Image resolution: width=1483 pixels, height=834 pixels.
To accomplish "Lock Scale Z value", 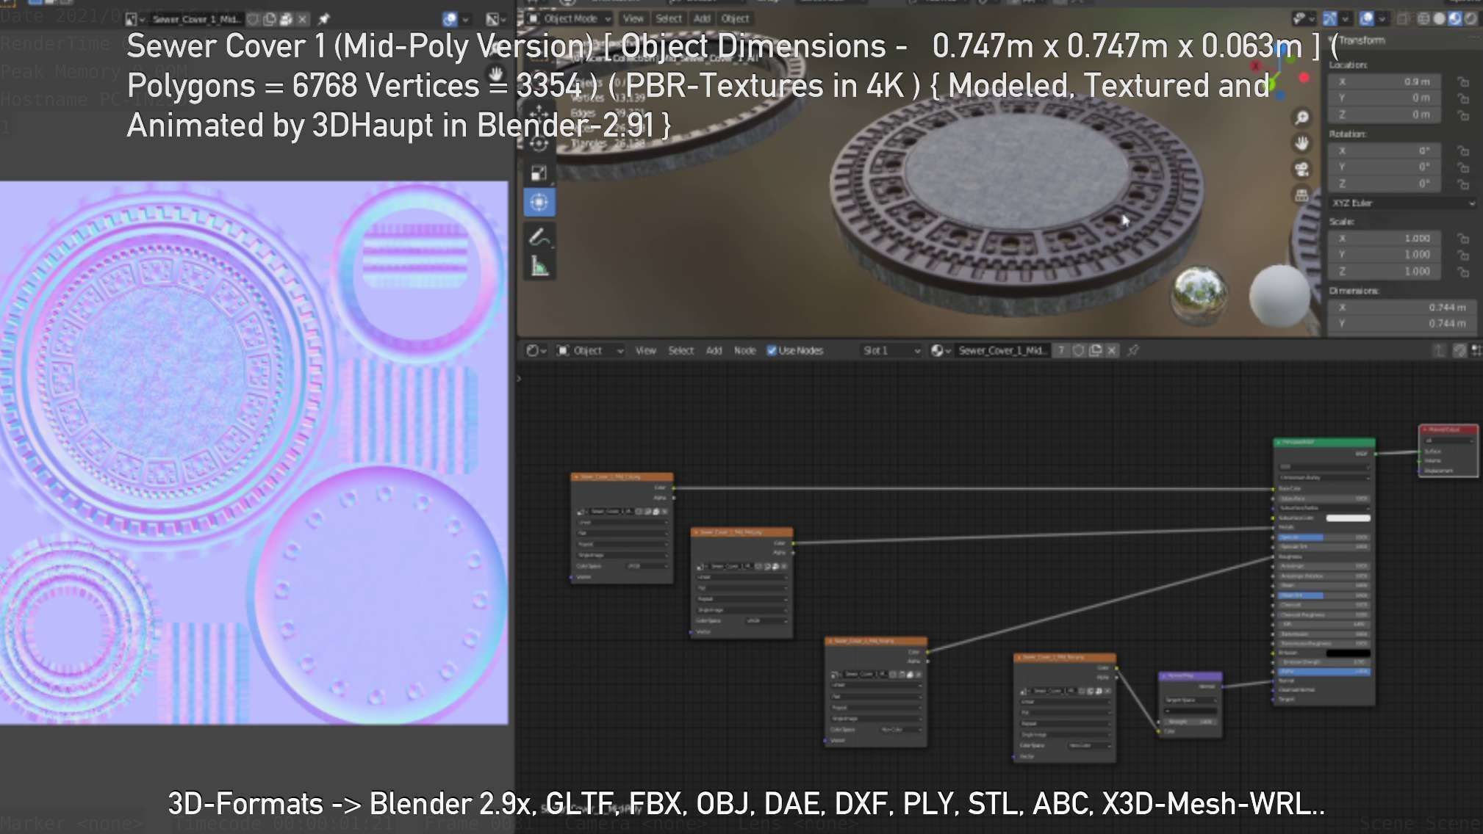I will pyautogui.click(x=1463, y=272).
